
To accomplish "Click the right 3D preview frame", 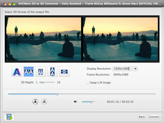I will tap(121, 39).
